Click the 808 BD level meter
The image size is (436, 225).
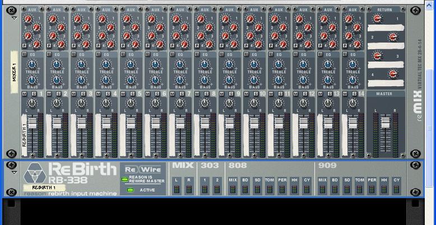[245, 189]
